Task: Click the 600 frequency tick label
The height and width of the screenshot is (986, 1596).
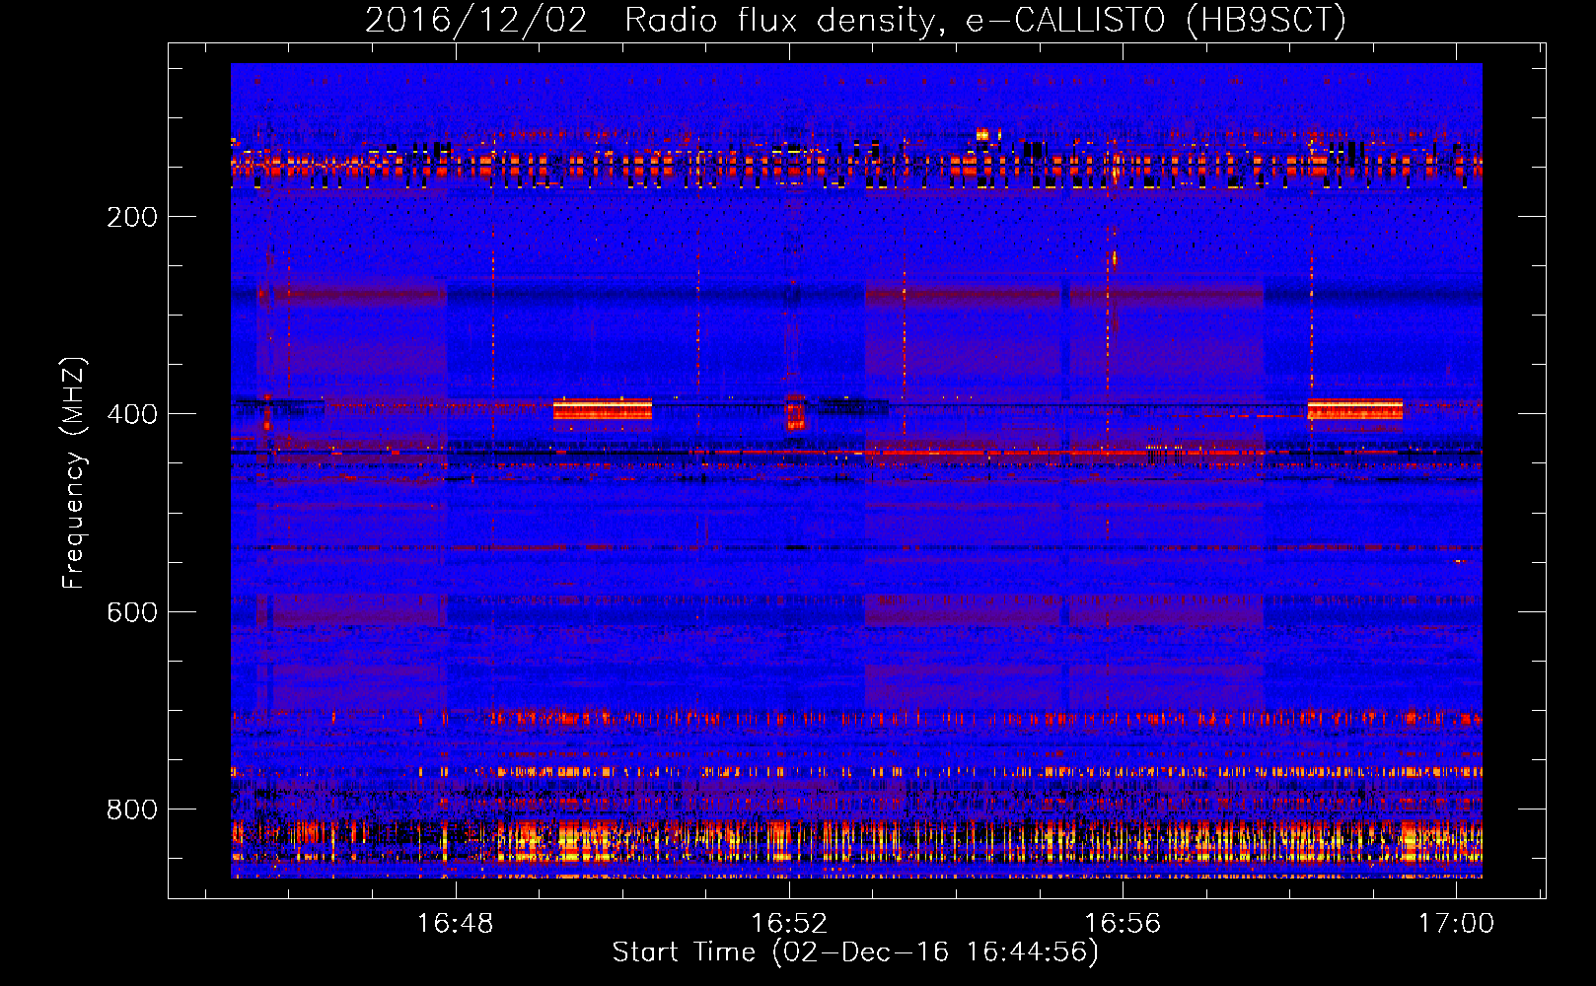Action: pyautogui.click(x=132, y=612)
